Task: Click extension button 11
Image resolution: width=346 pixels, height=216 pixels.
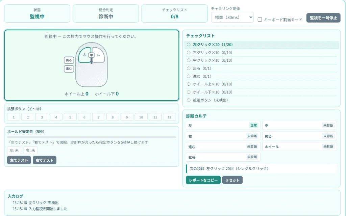Action: [155, 117]
